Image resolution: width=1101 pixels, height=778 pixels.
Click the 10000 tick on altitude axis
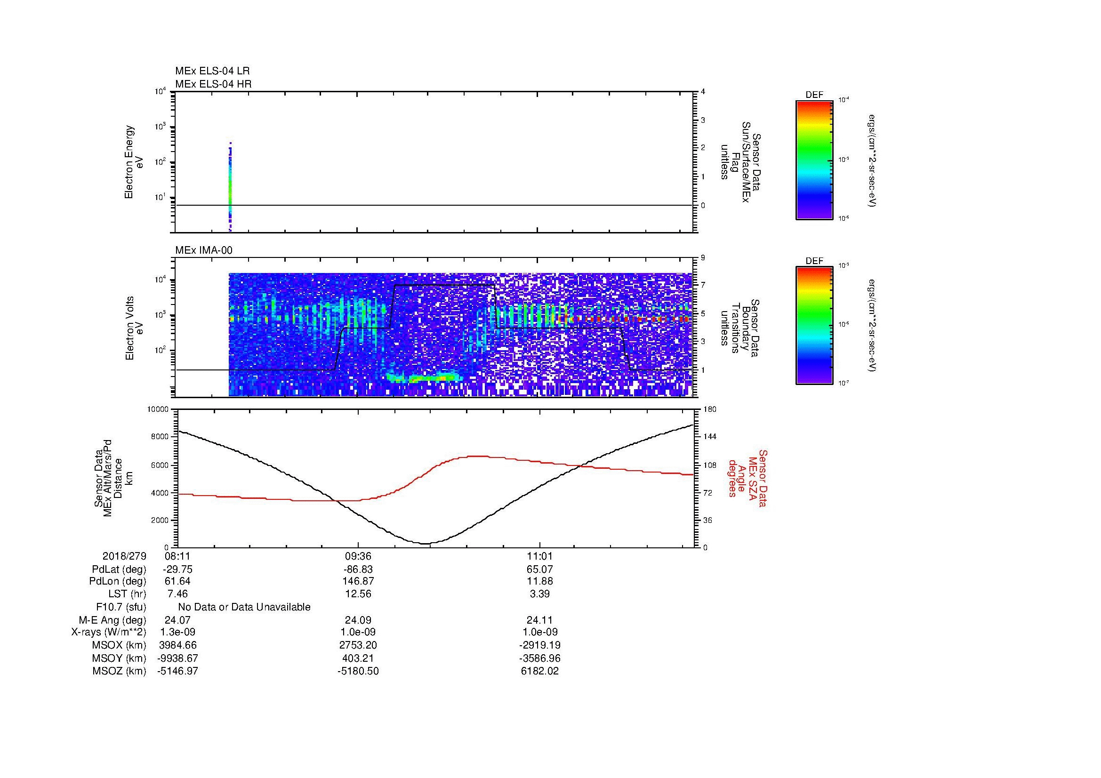[158, 409]
